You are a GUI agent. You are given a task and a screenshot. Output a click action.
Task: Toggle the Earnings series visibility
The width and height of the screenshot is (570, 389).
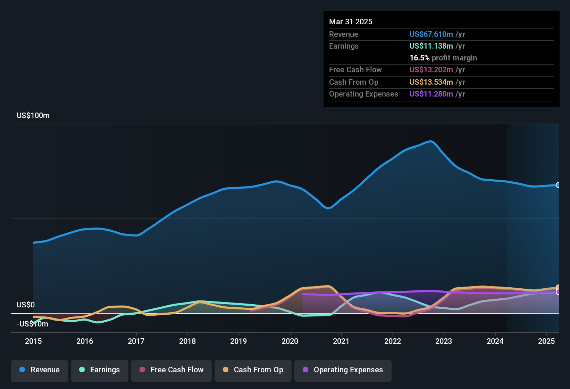click(x=100, y=370)
